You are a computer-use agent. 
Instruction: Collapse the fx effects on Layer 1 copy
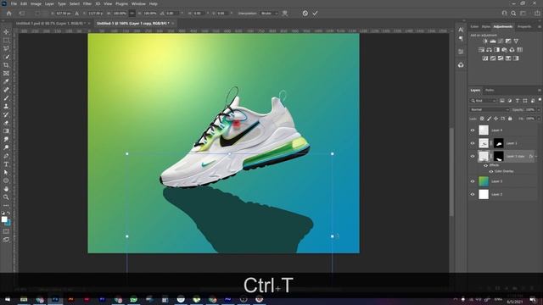point(536,156)
